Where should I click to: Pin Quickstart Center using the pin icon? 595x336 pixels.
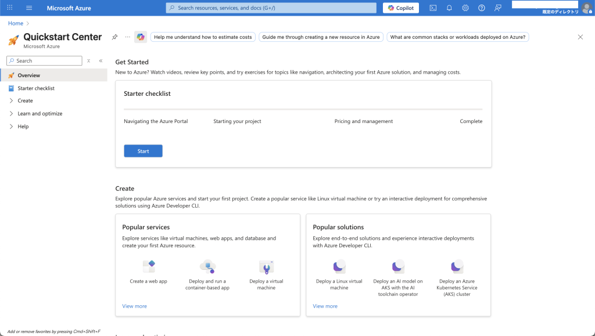click(x=114, y=37)
